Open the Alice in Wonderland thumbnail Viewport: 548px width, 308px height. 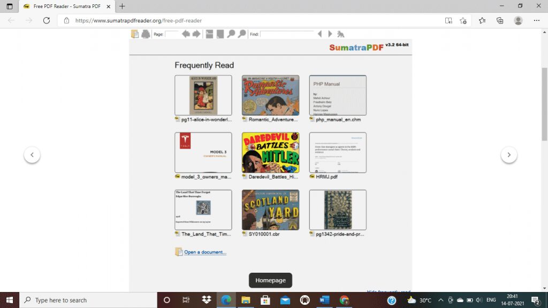pyautogui.click(x=203, y=95)
